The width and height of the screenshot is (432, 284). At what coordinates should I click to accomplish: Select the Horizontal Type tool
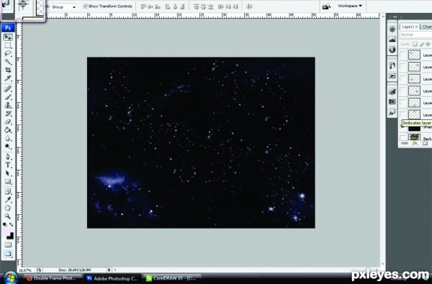(8, 165)
